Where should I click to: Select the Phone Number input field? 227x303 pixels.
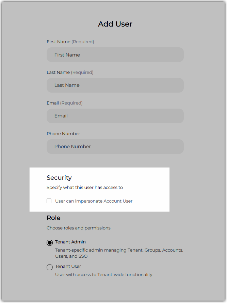(x=115, y=146)
